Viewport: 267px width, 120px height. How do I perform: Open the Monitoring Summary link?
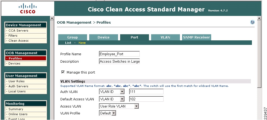[26, 109]
